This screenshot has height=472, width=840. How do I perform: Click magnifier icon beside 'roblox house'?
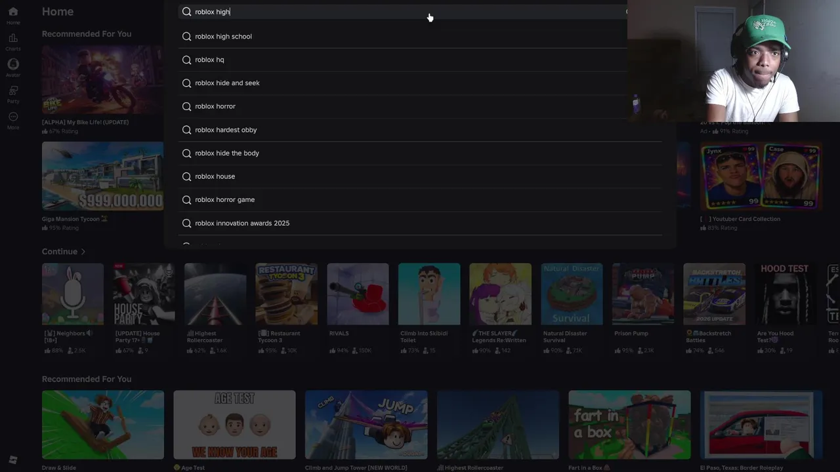click(x=186, y=176)
